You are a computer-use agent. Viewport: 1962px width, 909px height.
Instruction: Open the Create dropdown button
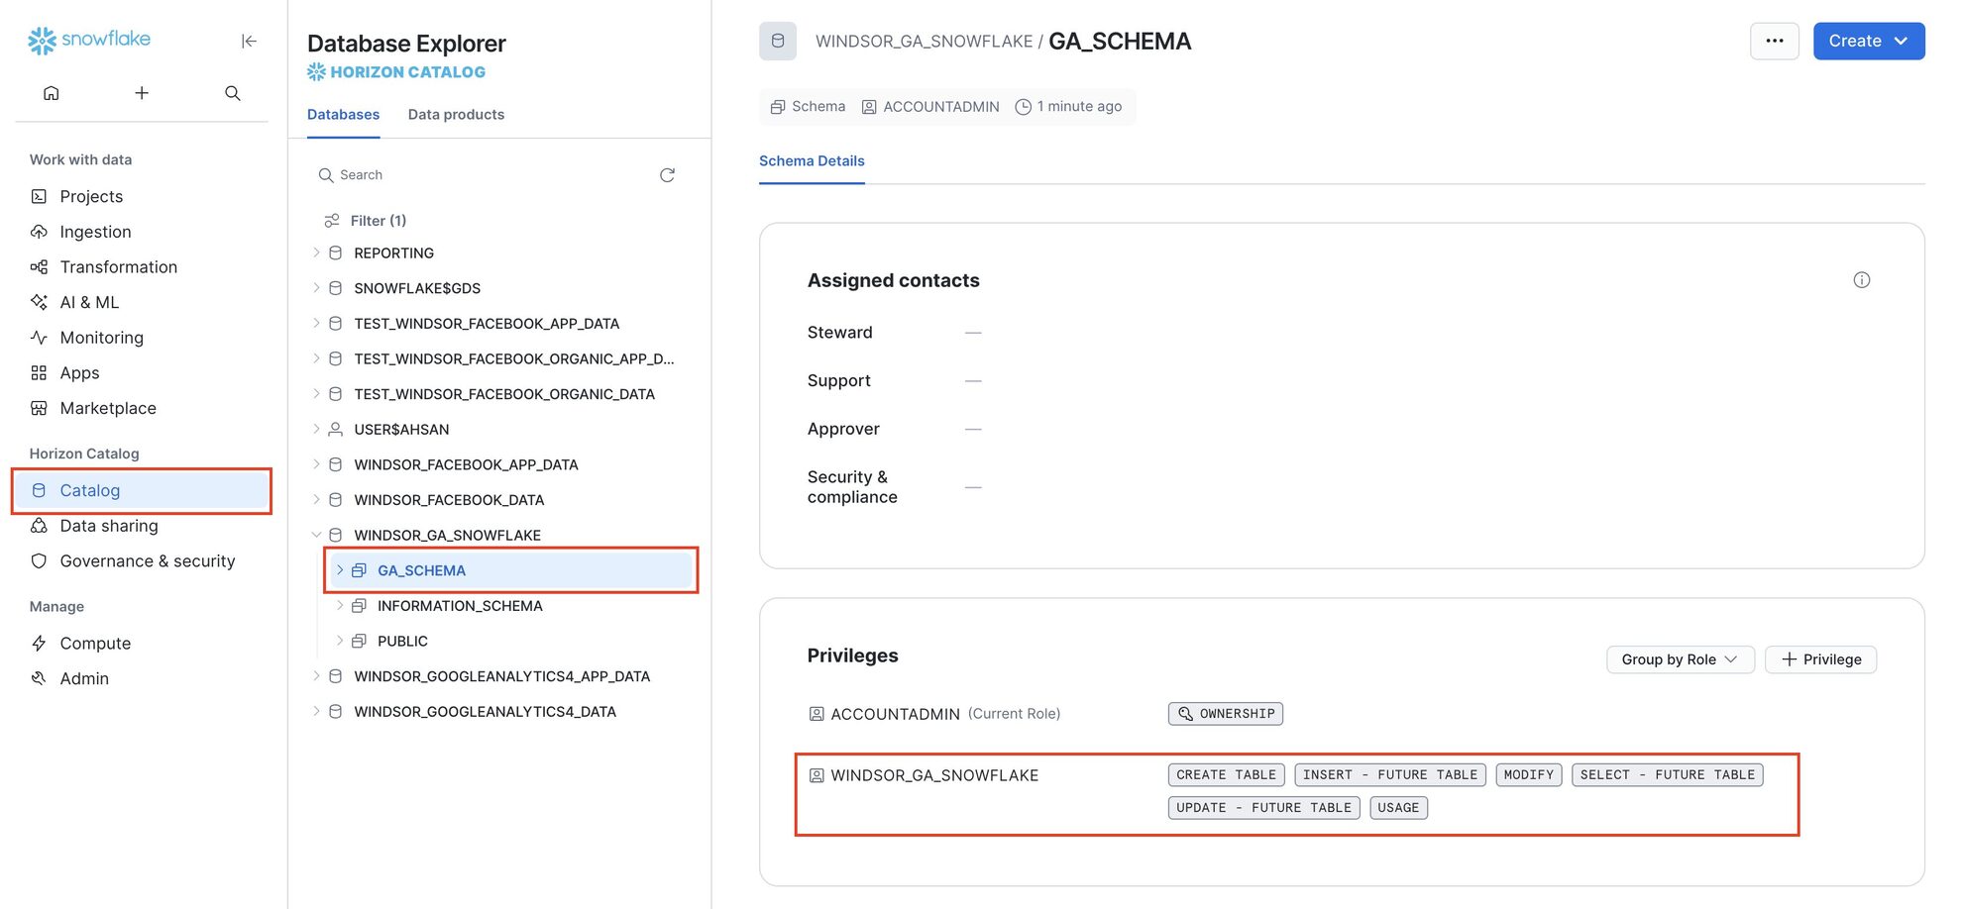(1869, 41)
